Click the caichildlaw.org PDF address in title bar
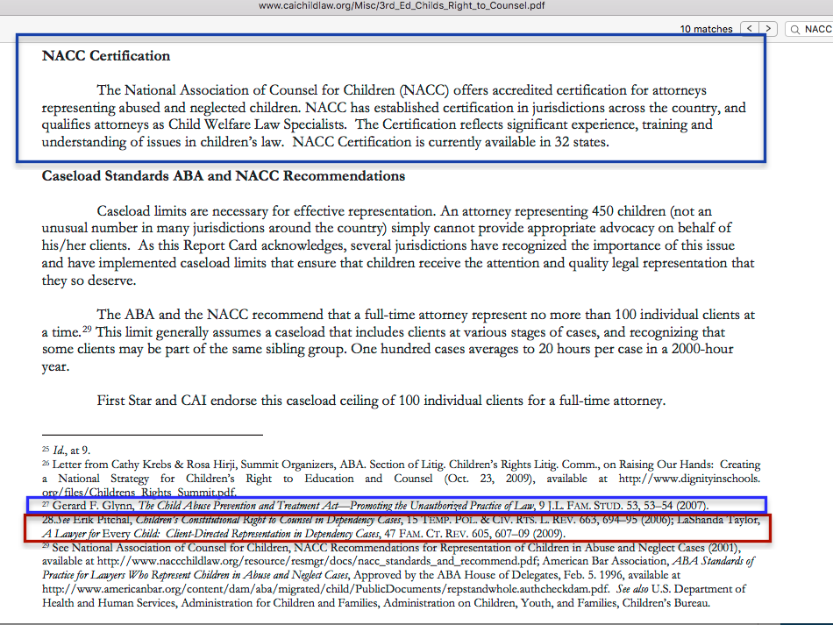 pos(416,6)
